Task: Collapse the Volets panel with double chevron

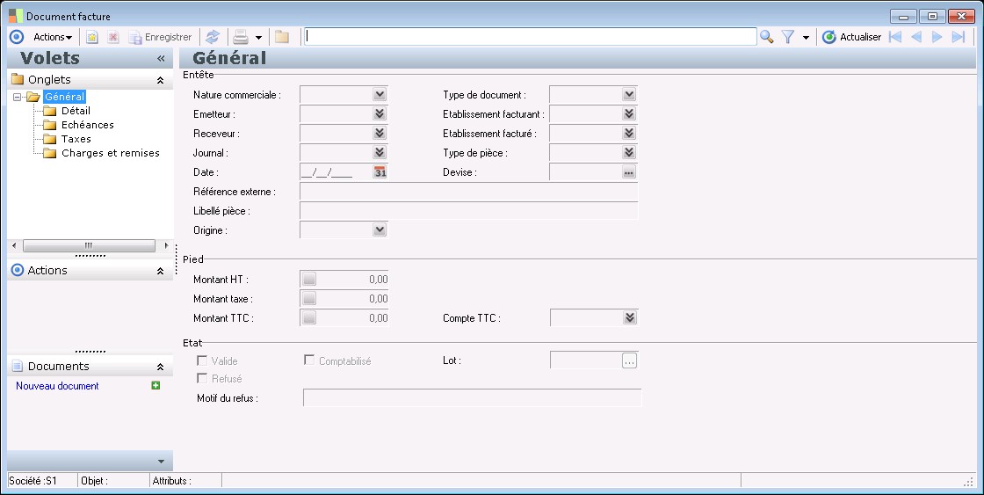Action: click(161, 58)
